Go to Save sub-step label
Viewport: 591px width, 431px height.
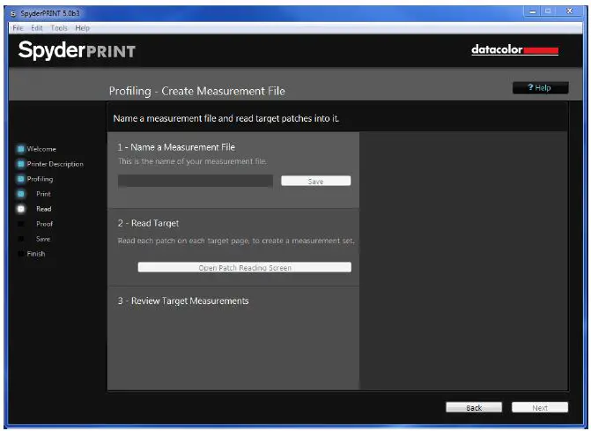(x=43, y=239)
